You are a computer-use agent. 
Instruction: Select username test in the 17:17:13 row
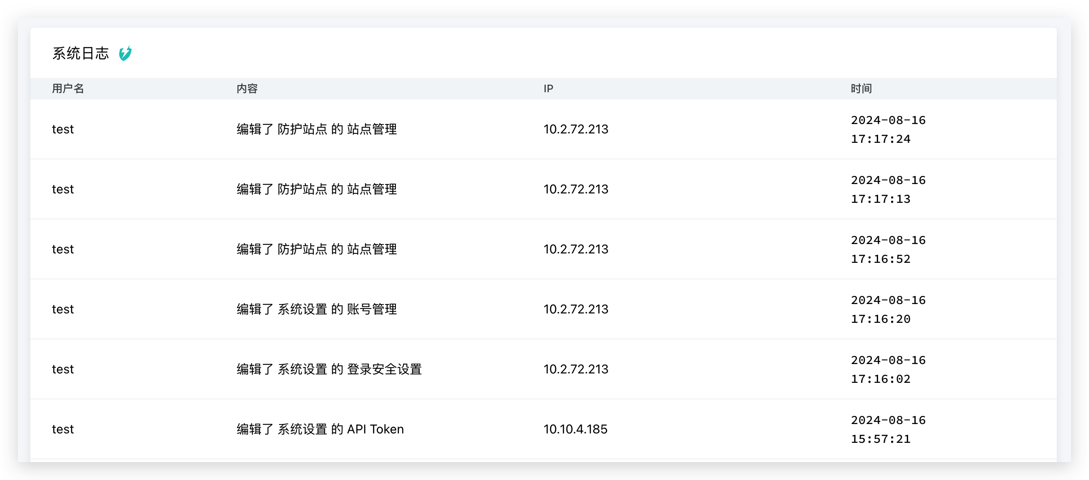tap(63, 189)
